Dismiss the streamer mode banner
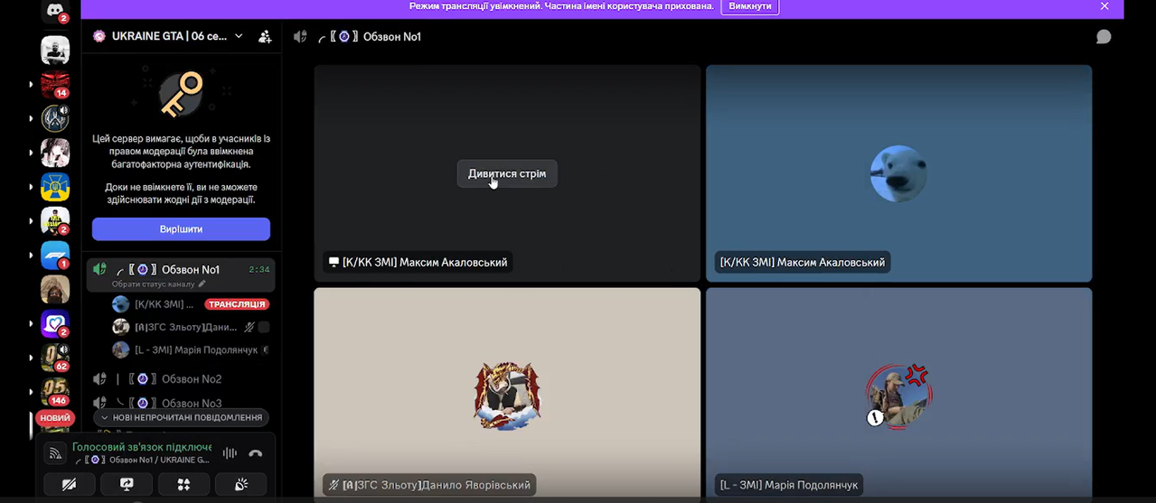Screen dimensions: 1156x503 pyautogui.click(x=1104, y=6)
